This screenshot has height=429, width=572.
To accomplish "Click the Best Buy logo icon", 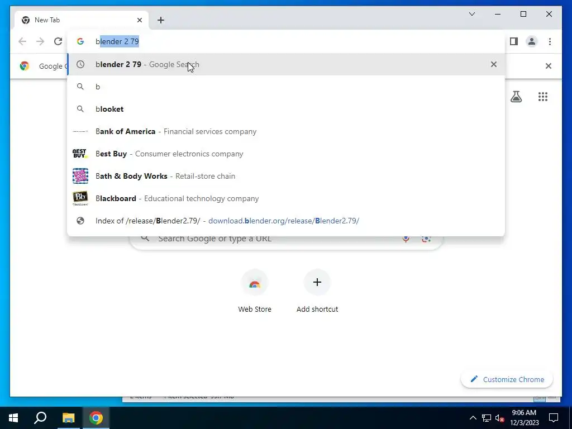I will (x=80, y=154).
